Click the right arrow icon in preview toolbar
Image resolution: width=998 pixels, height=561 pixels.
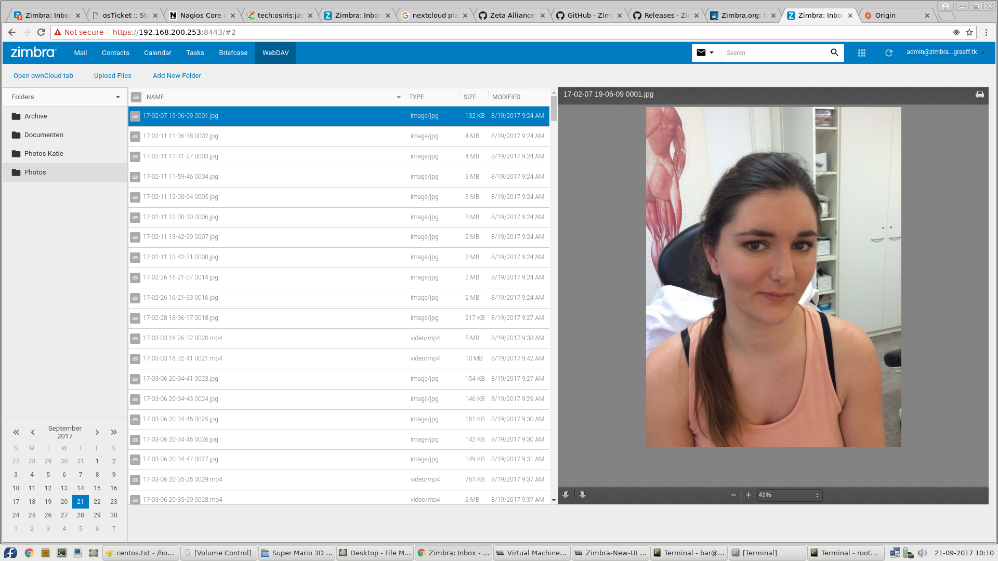pyautogui.click(x=583, y=495)
